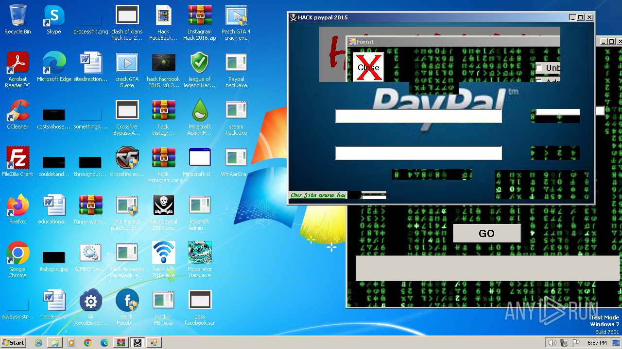622x349 pixels.
Task: Open the Recycle Bin desktop icon
Action: [x=17, y=19]
